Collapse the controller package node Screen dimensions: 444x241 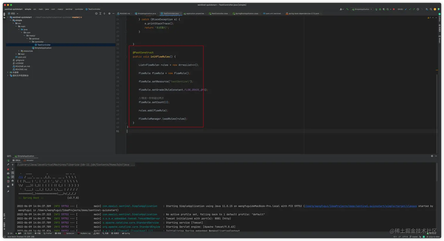[x=30, y=42]
